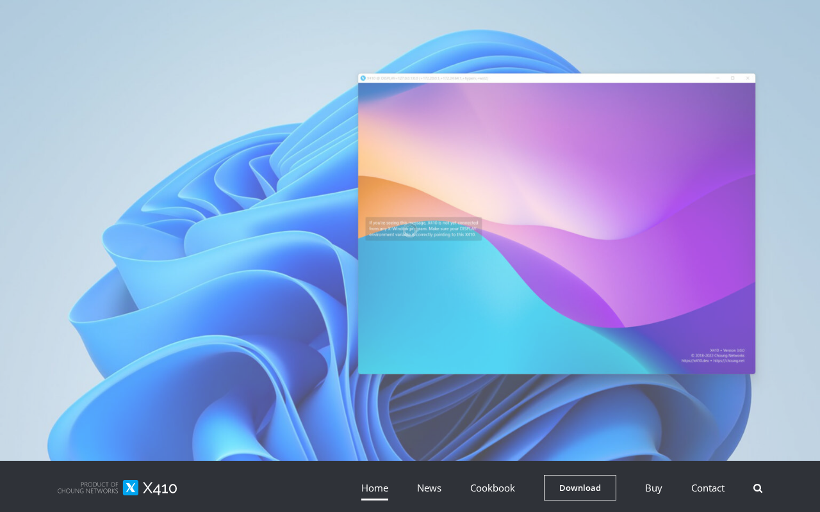
Task: Open the Cookbook section
Action: [x=493, y=488]
